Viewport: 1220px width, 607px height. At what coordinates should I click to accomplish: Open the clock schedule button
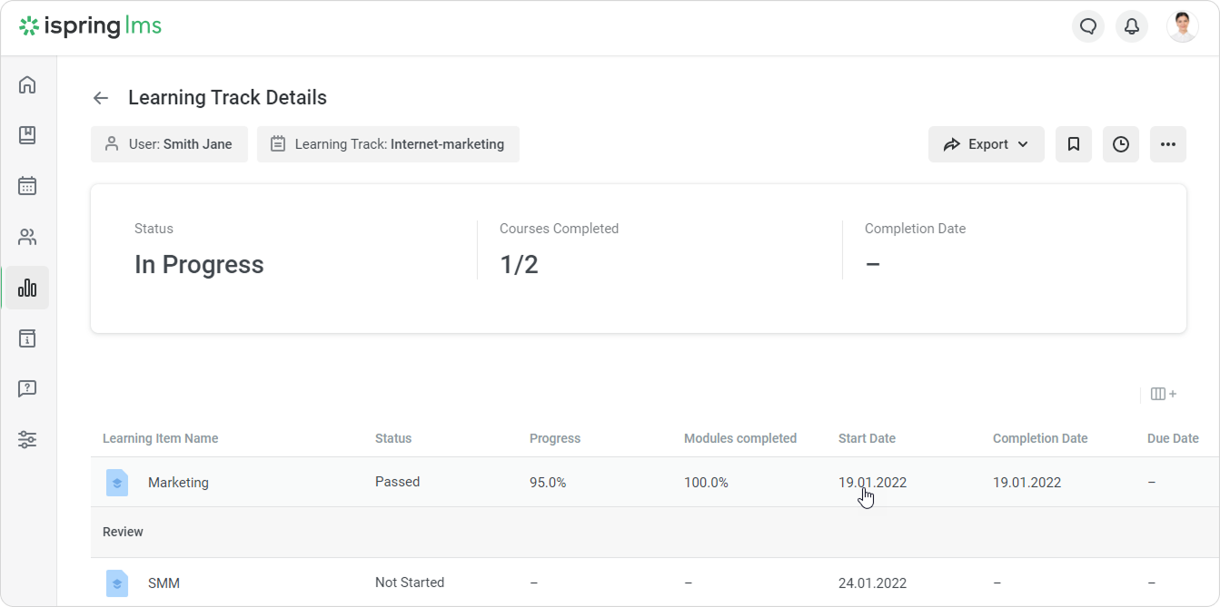[x=1121, y=144]
